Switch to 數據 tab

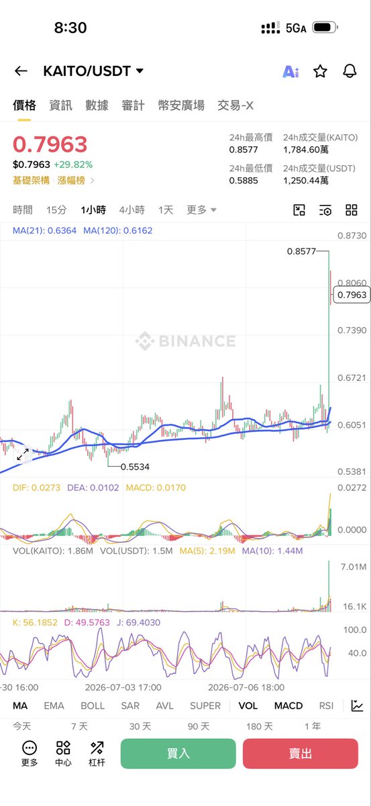coord(97,105)
